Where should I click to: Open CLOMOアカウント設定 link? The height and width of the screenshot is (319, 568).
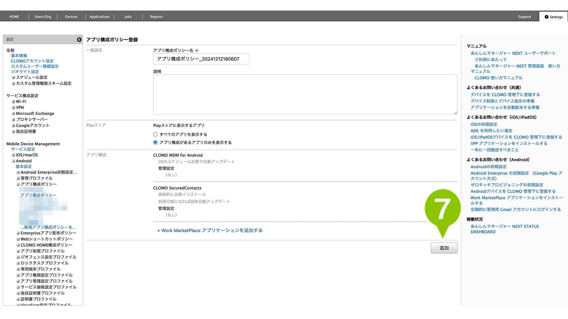coord(32,61)
